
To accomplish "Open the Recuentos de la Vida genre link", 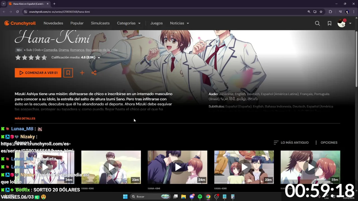I will point(102,50).
